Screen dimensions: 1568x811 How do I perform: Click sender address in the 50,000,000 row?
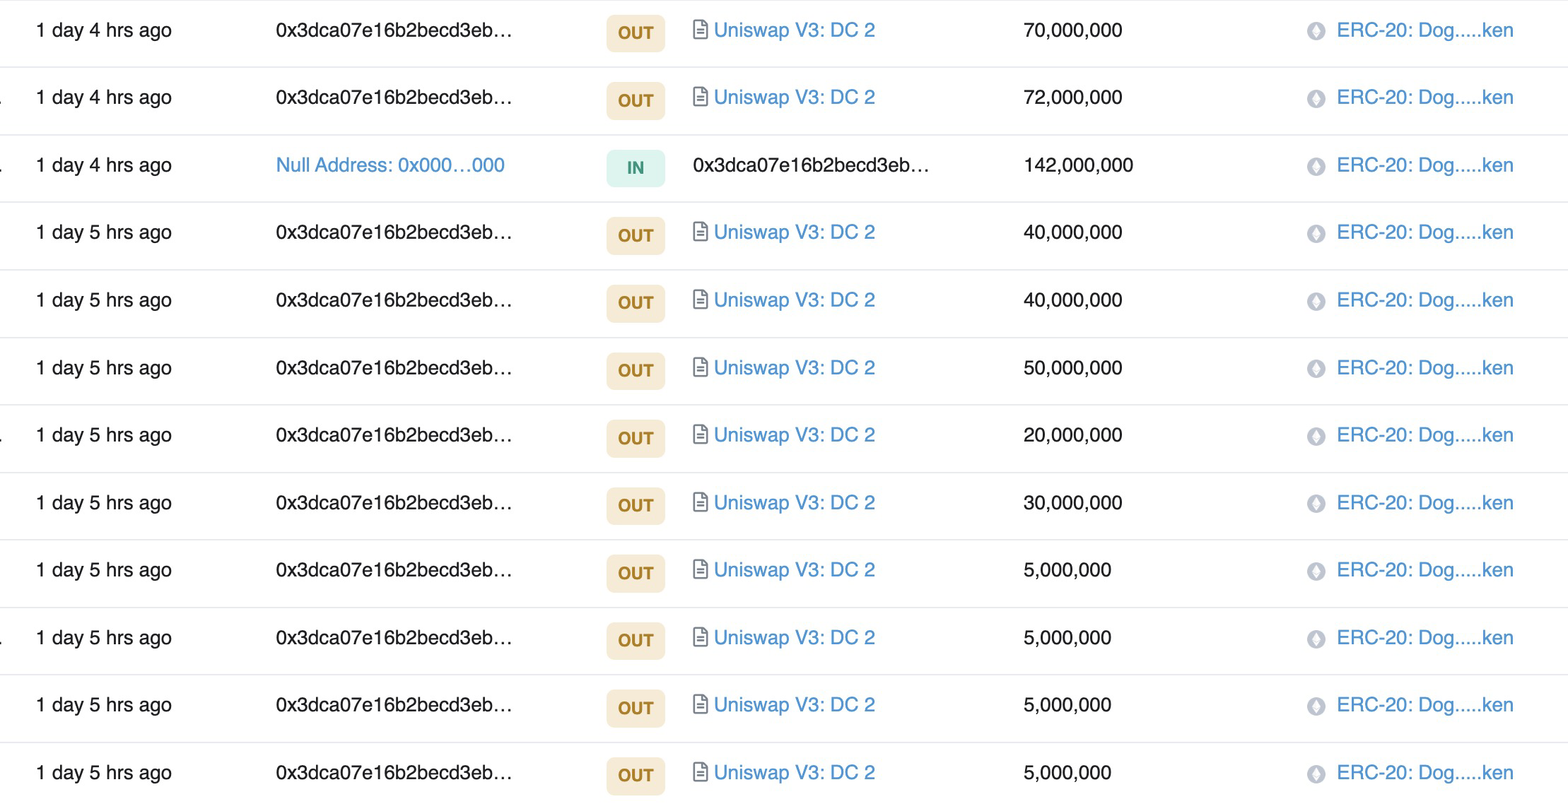394,368
